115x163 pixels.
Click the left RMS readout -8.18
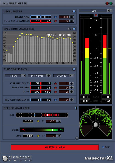point(85,101)
